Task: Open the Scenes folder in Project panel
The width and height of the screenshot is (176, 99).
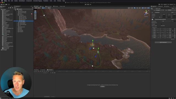Action: 5,39
